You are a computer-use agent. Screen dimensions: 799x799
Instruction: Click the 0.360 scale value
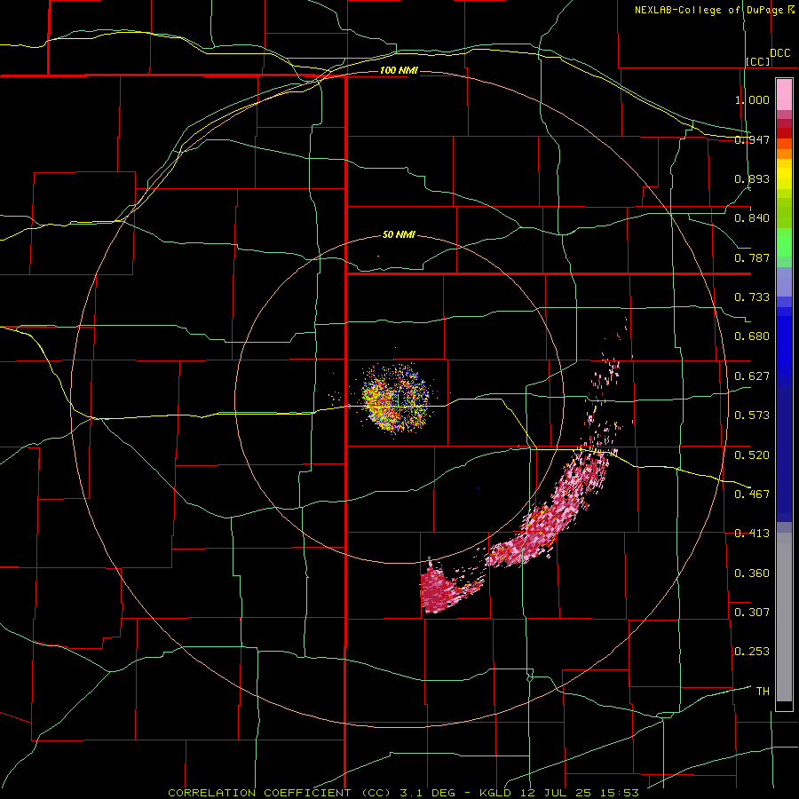point(752,574)
